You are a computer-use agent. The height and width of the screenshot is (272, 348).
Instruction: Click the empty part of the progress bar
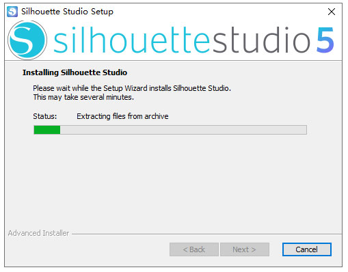(x=183, y=130)
